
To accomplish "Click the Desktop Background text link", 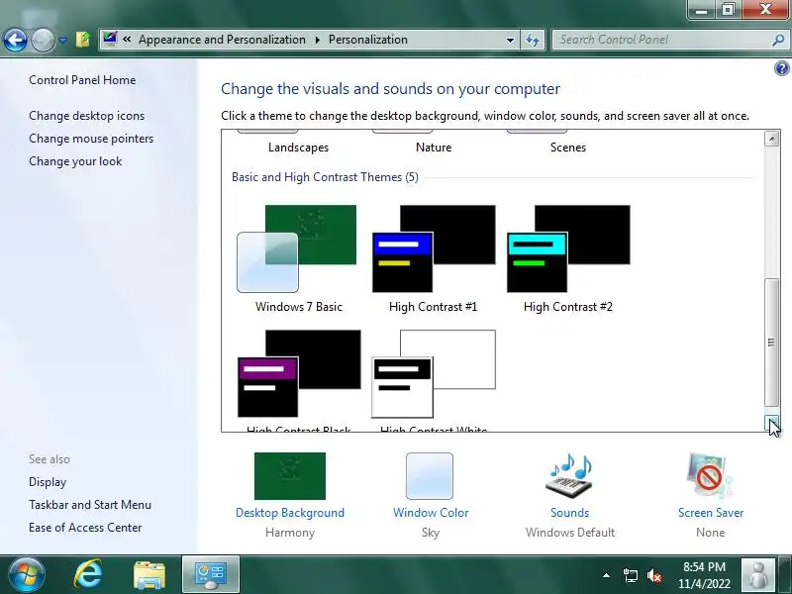I will coord(290,513).
